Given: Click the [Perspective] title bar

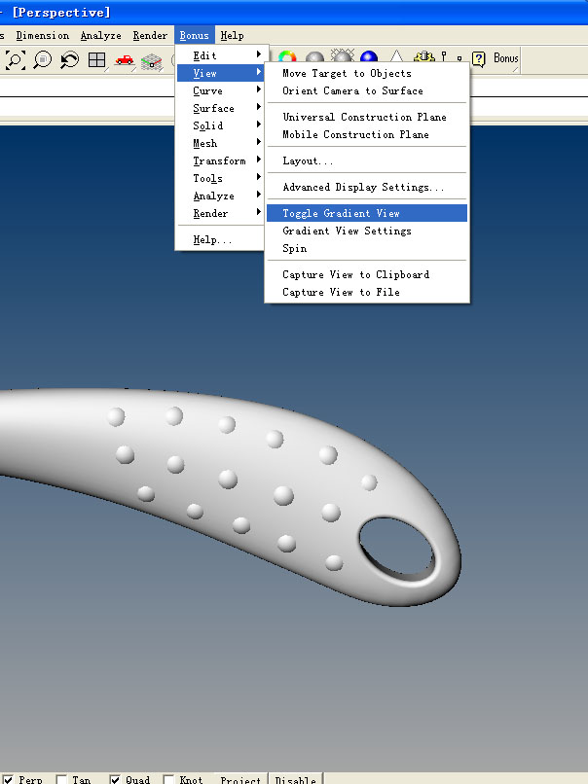Looking at the screenshot, I should click(294, 12).
